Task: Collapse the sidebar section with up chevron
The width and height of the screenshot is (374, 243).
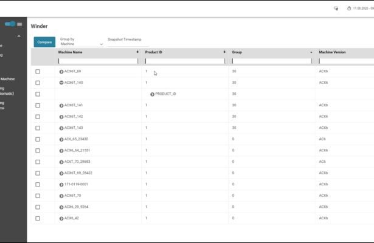Action: (x=18, y=36)
